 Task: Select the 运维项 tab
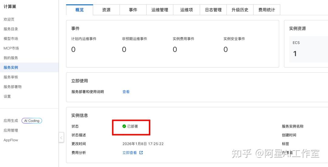(x=186, y=10)
